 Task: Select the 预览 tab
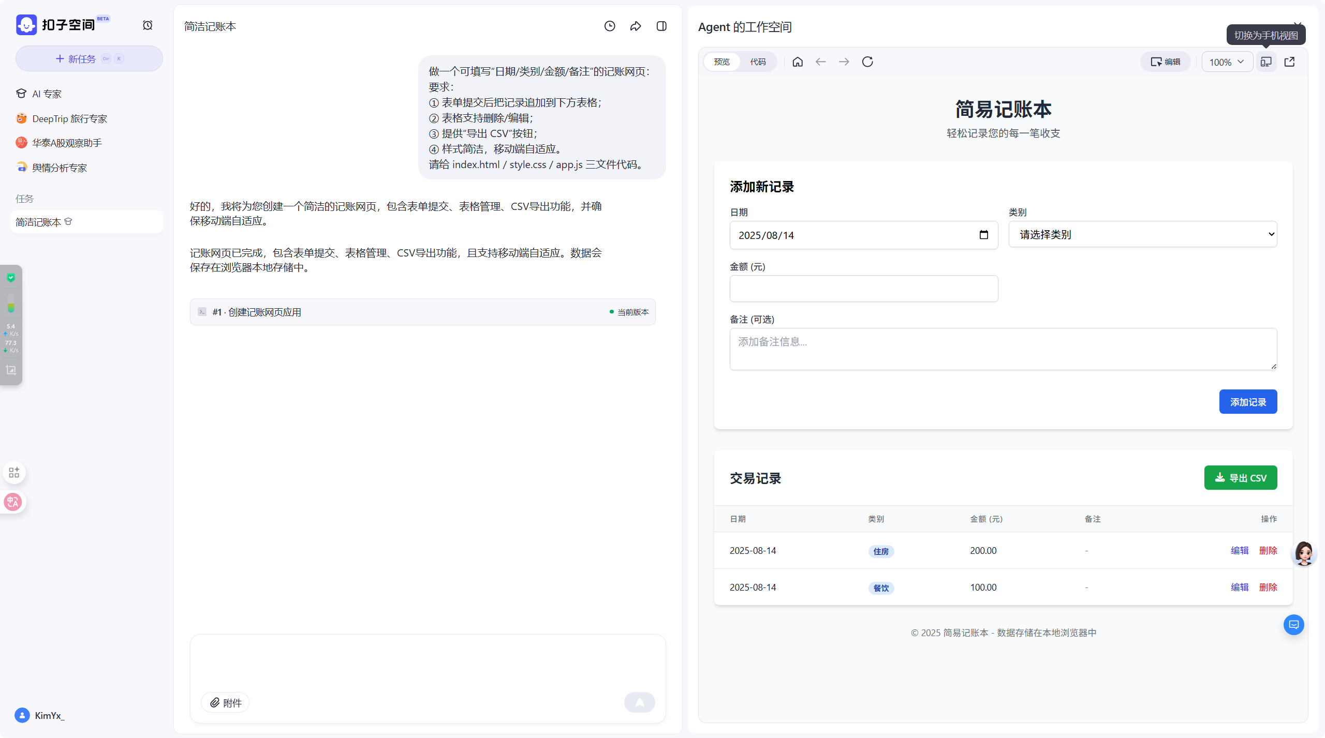coord(722,62)
